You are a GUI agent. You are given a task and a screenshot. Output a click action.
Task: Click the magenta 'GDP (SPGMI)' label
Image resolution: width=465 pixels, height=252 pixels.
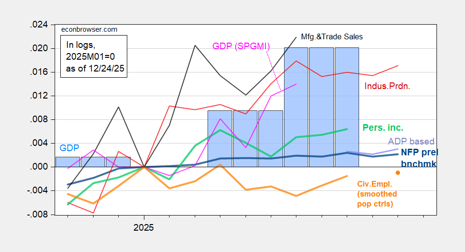(241, 46)
